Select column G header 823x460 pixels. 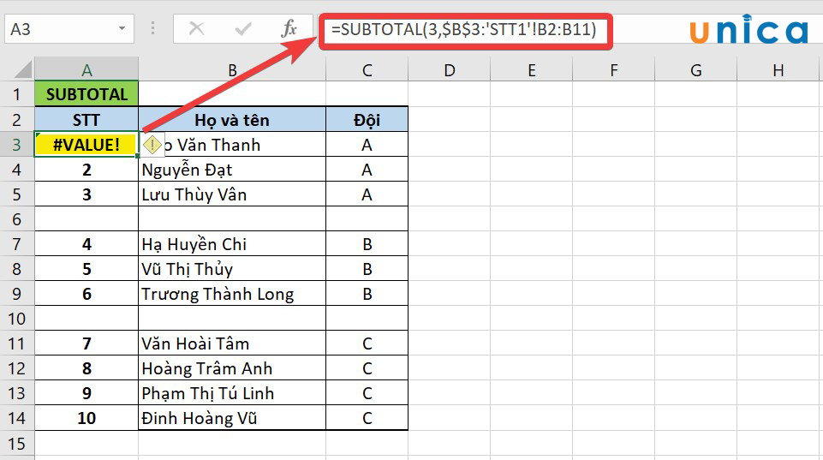click(696, 69)
